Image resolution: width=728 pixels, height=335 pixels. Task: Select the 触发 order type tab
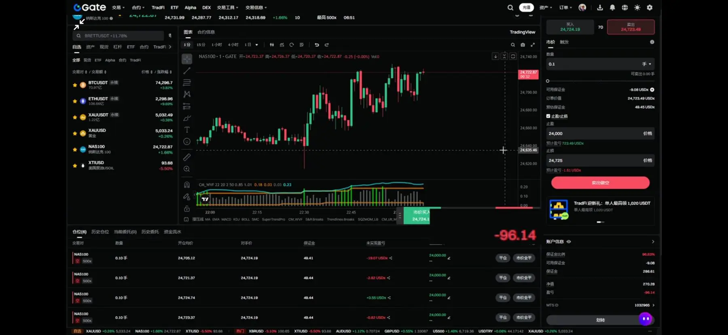(564, 42)
